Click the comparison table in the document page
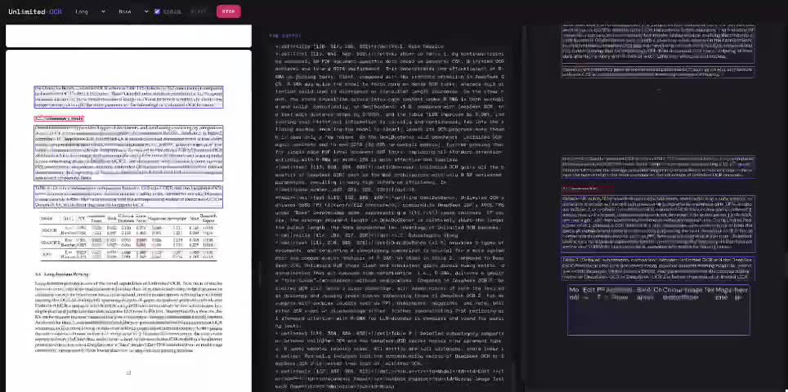Screen dimensions: 788x392 pyautogui.click(x=128, y=238)
